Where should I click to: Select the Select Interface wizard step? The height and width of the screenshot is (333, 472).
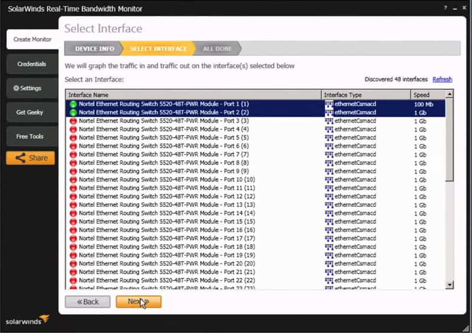[x=159, y=49]
